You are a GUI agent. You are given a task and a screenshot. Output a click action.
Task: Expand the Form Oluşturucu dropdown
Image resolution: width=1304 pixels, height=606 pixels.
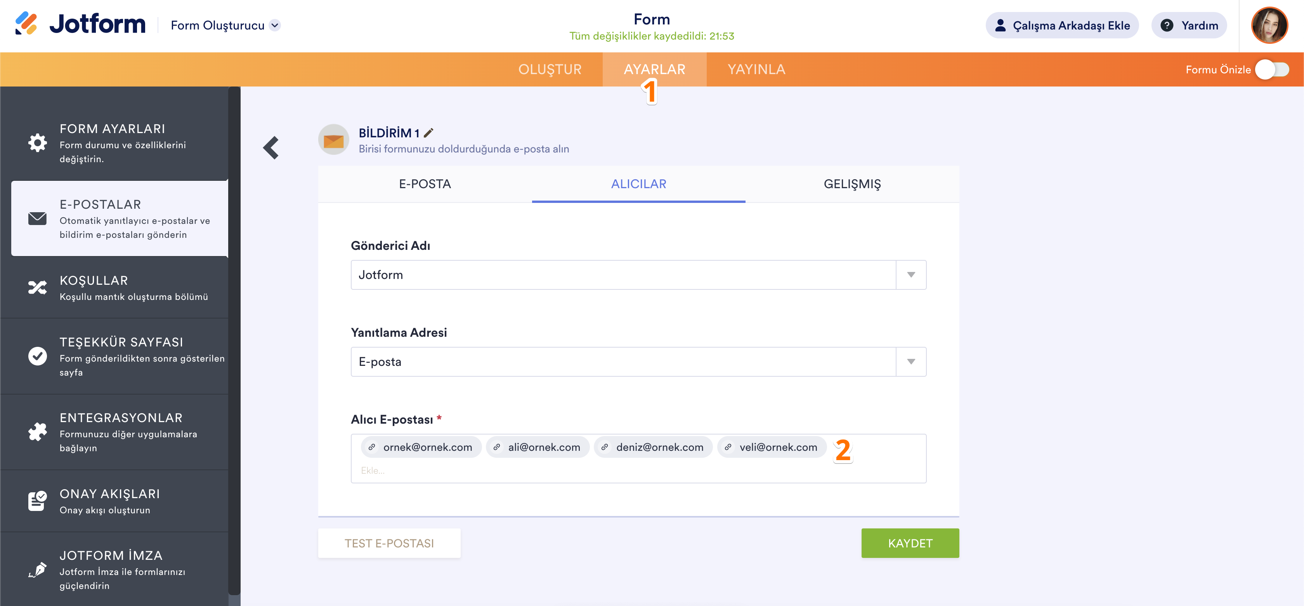[x=275, y=25]
